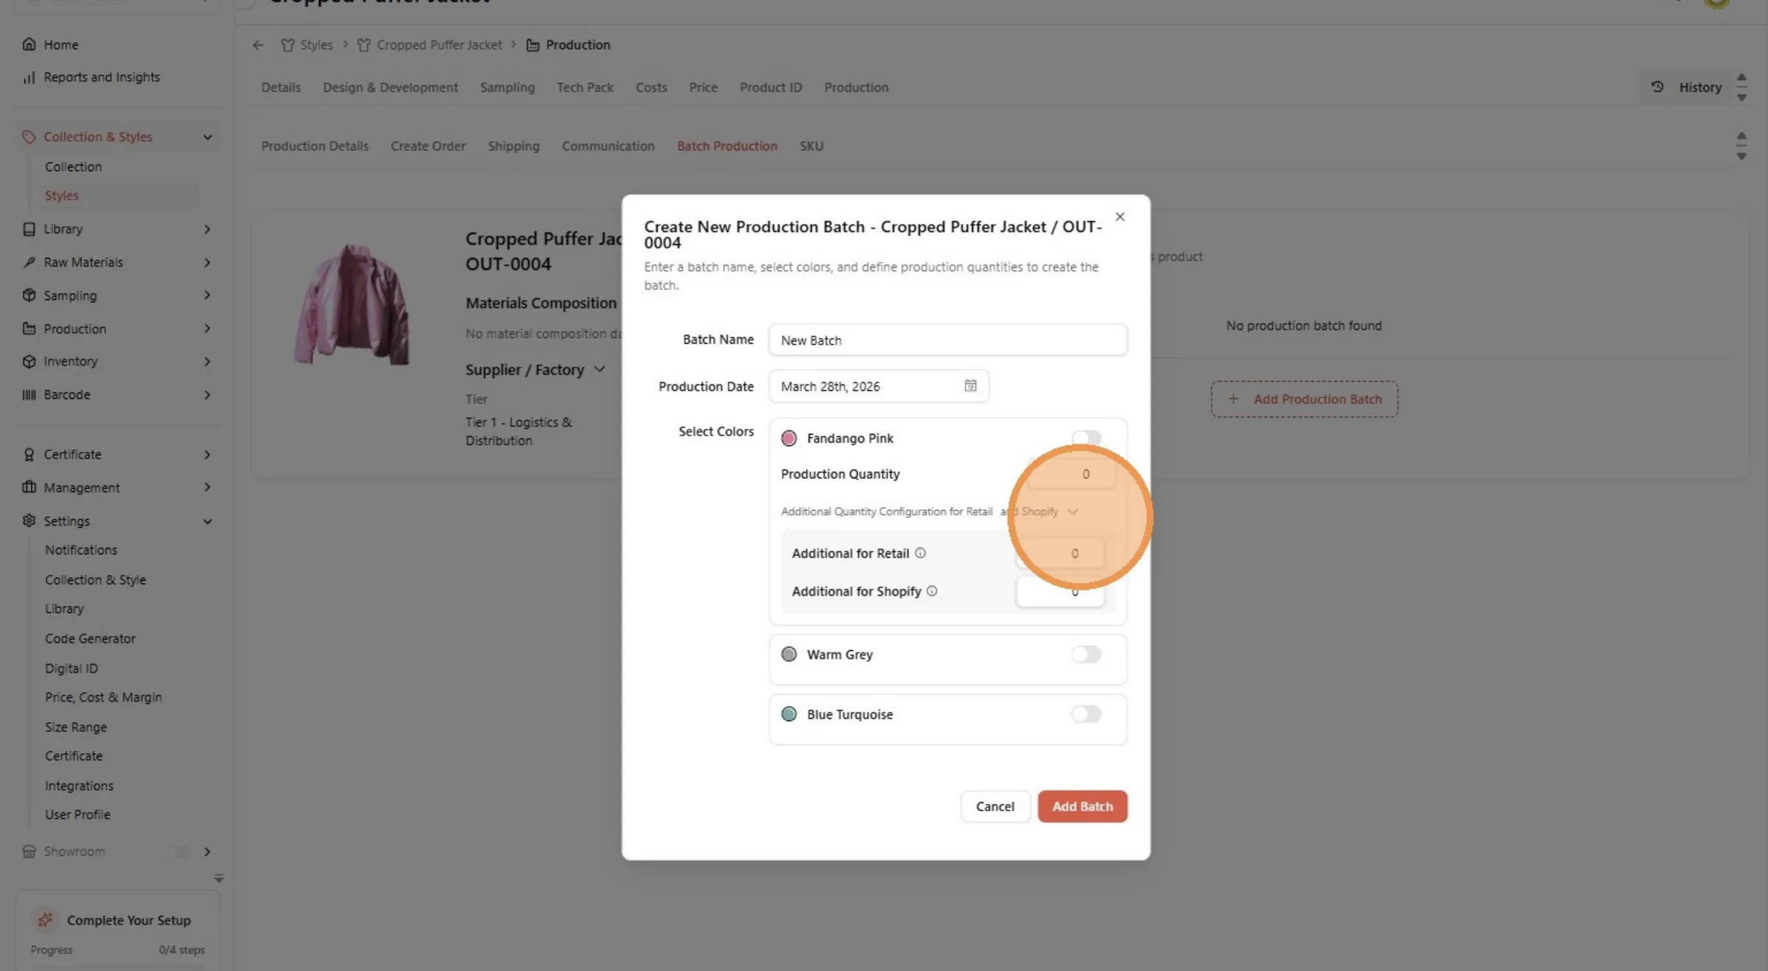
Task: Open Code Generator under Settings
Action: [90, 638]
